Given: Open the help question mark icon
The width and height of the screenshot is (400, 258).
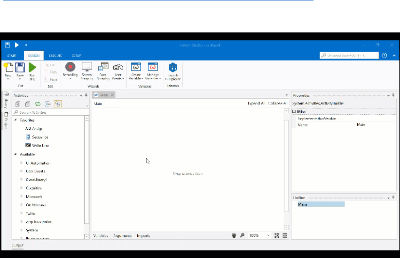Looking at the screenshot, I should [x=384, y=55].
